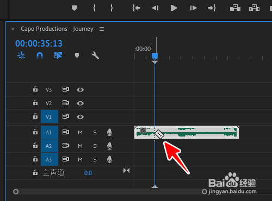This screenshot has height=201, width=272.
Task: Toggle lock on the 主声道 master track
Action: (35, 172)
